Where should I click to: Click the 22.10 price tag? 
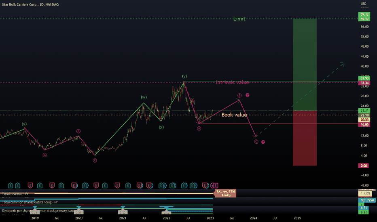pos(364,115)
